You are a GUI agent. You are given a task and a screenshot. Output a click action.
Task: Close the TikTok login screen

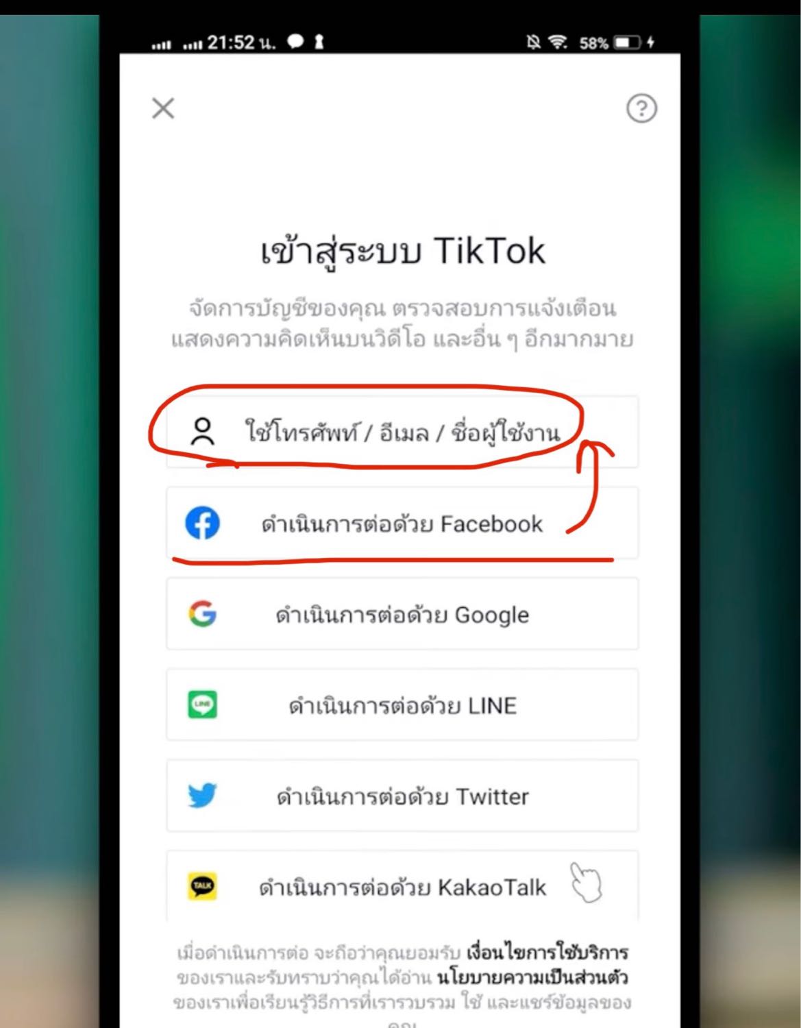click(x=163, y=108)
